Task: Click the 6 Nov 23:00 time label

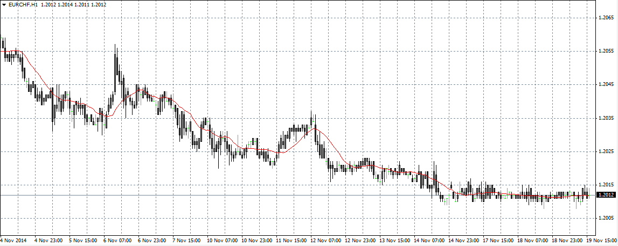Action: pos(152,240)
